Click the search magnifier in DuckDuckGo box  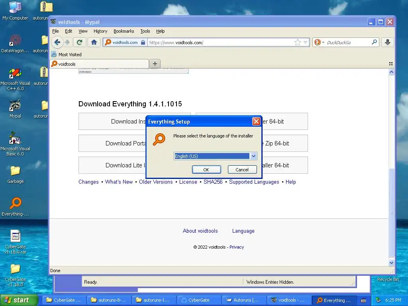[x=374, y=42]
